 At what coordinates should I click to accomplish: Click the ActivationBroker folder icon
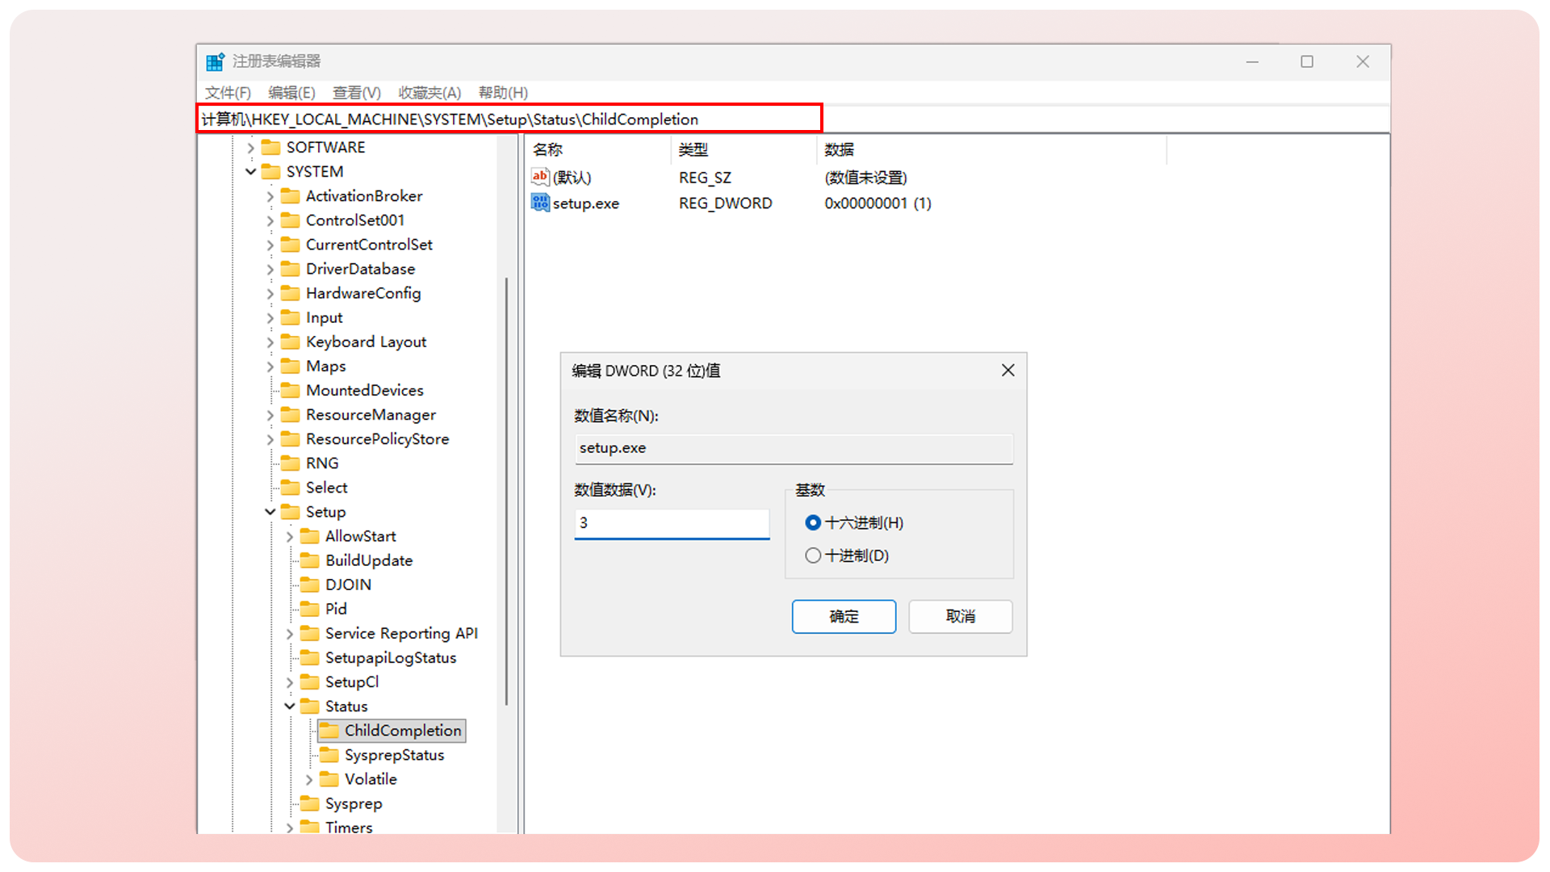[x=291, y=196]
